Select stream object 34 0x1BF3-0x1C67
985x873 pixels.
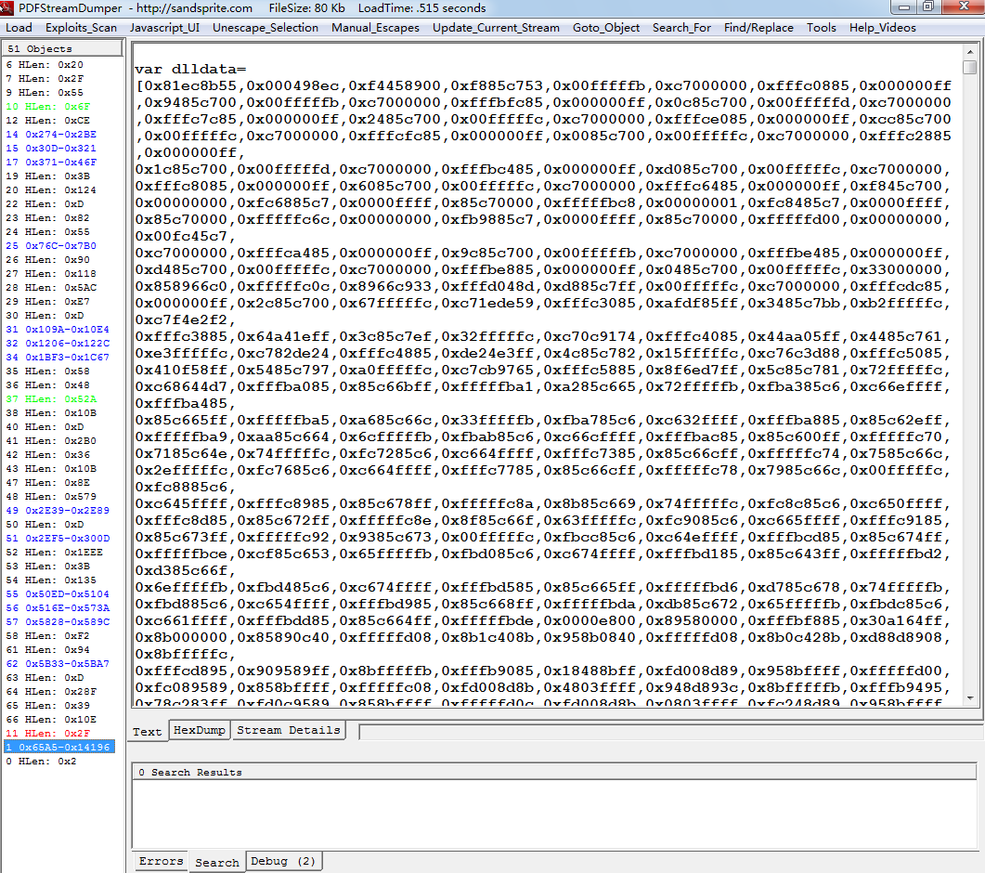click(x=58, y=357)
